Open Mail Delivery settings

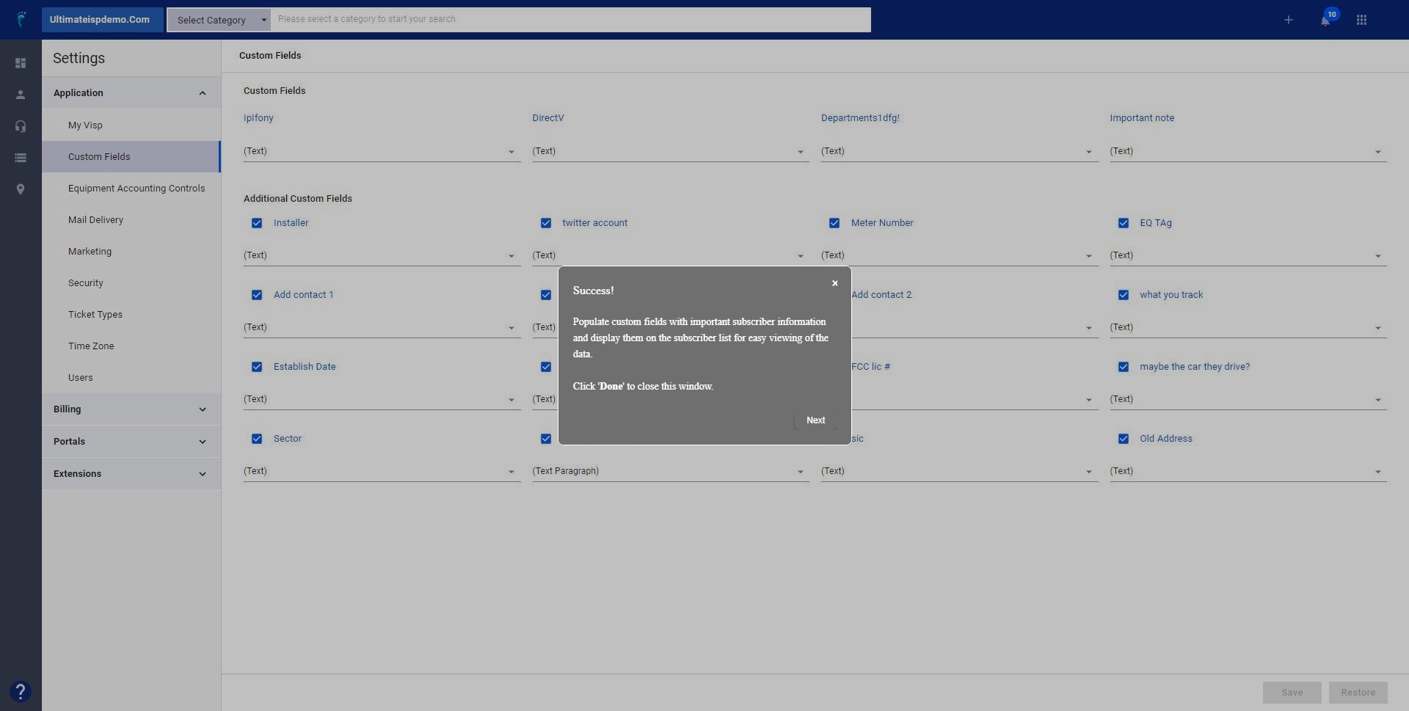click(x=131, y=220)
